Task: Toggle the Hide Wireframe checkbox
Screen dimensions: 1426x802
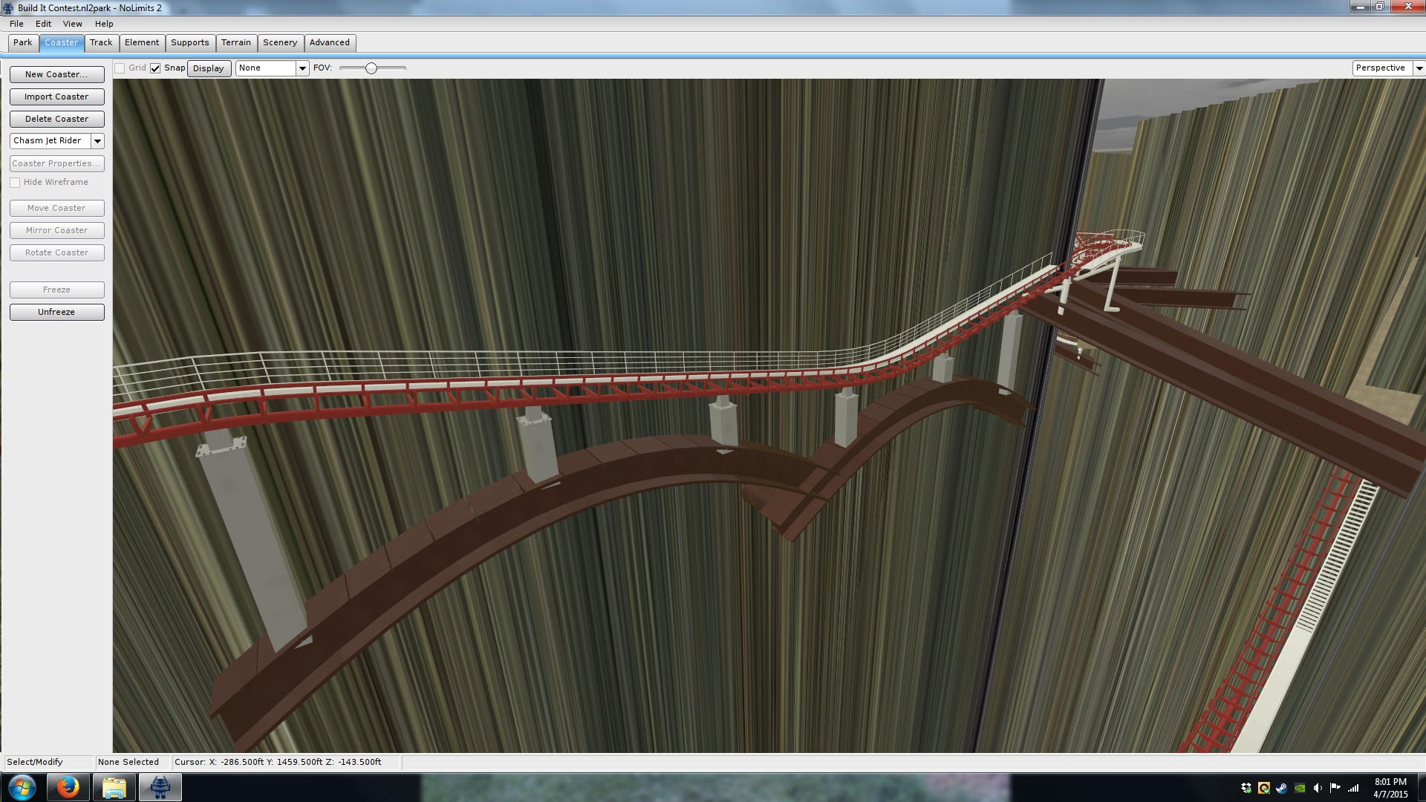Action: (x=15, y=183)
